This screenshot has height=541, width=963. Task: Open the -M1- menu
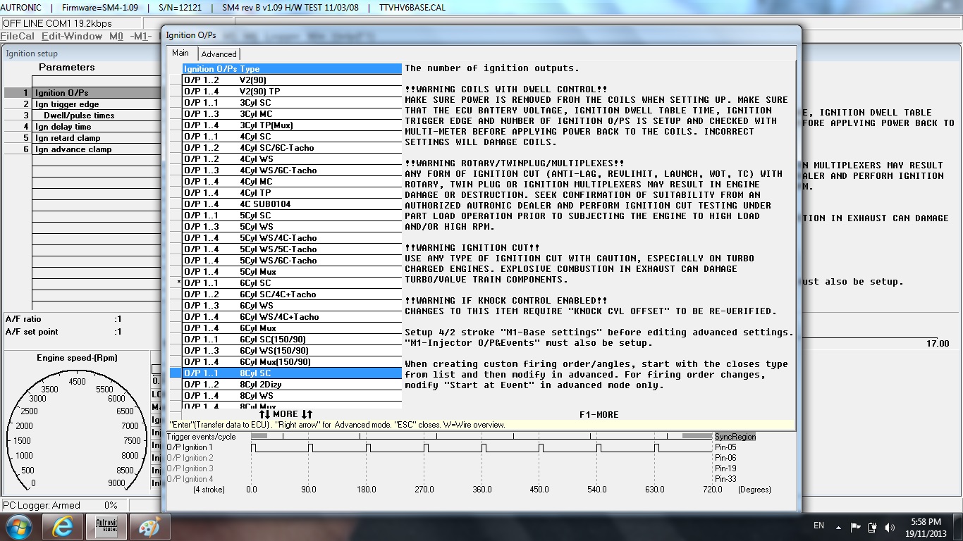point(141,36)
